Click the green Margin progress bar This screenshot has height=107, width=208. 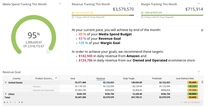point(172,15)
